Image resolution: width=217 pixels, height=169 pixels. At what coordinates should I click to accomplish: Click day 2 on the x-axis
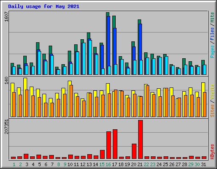(20, 164)
